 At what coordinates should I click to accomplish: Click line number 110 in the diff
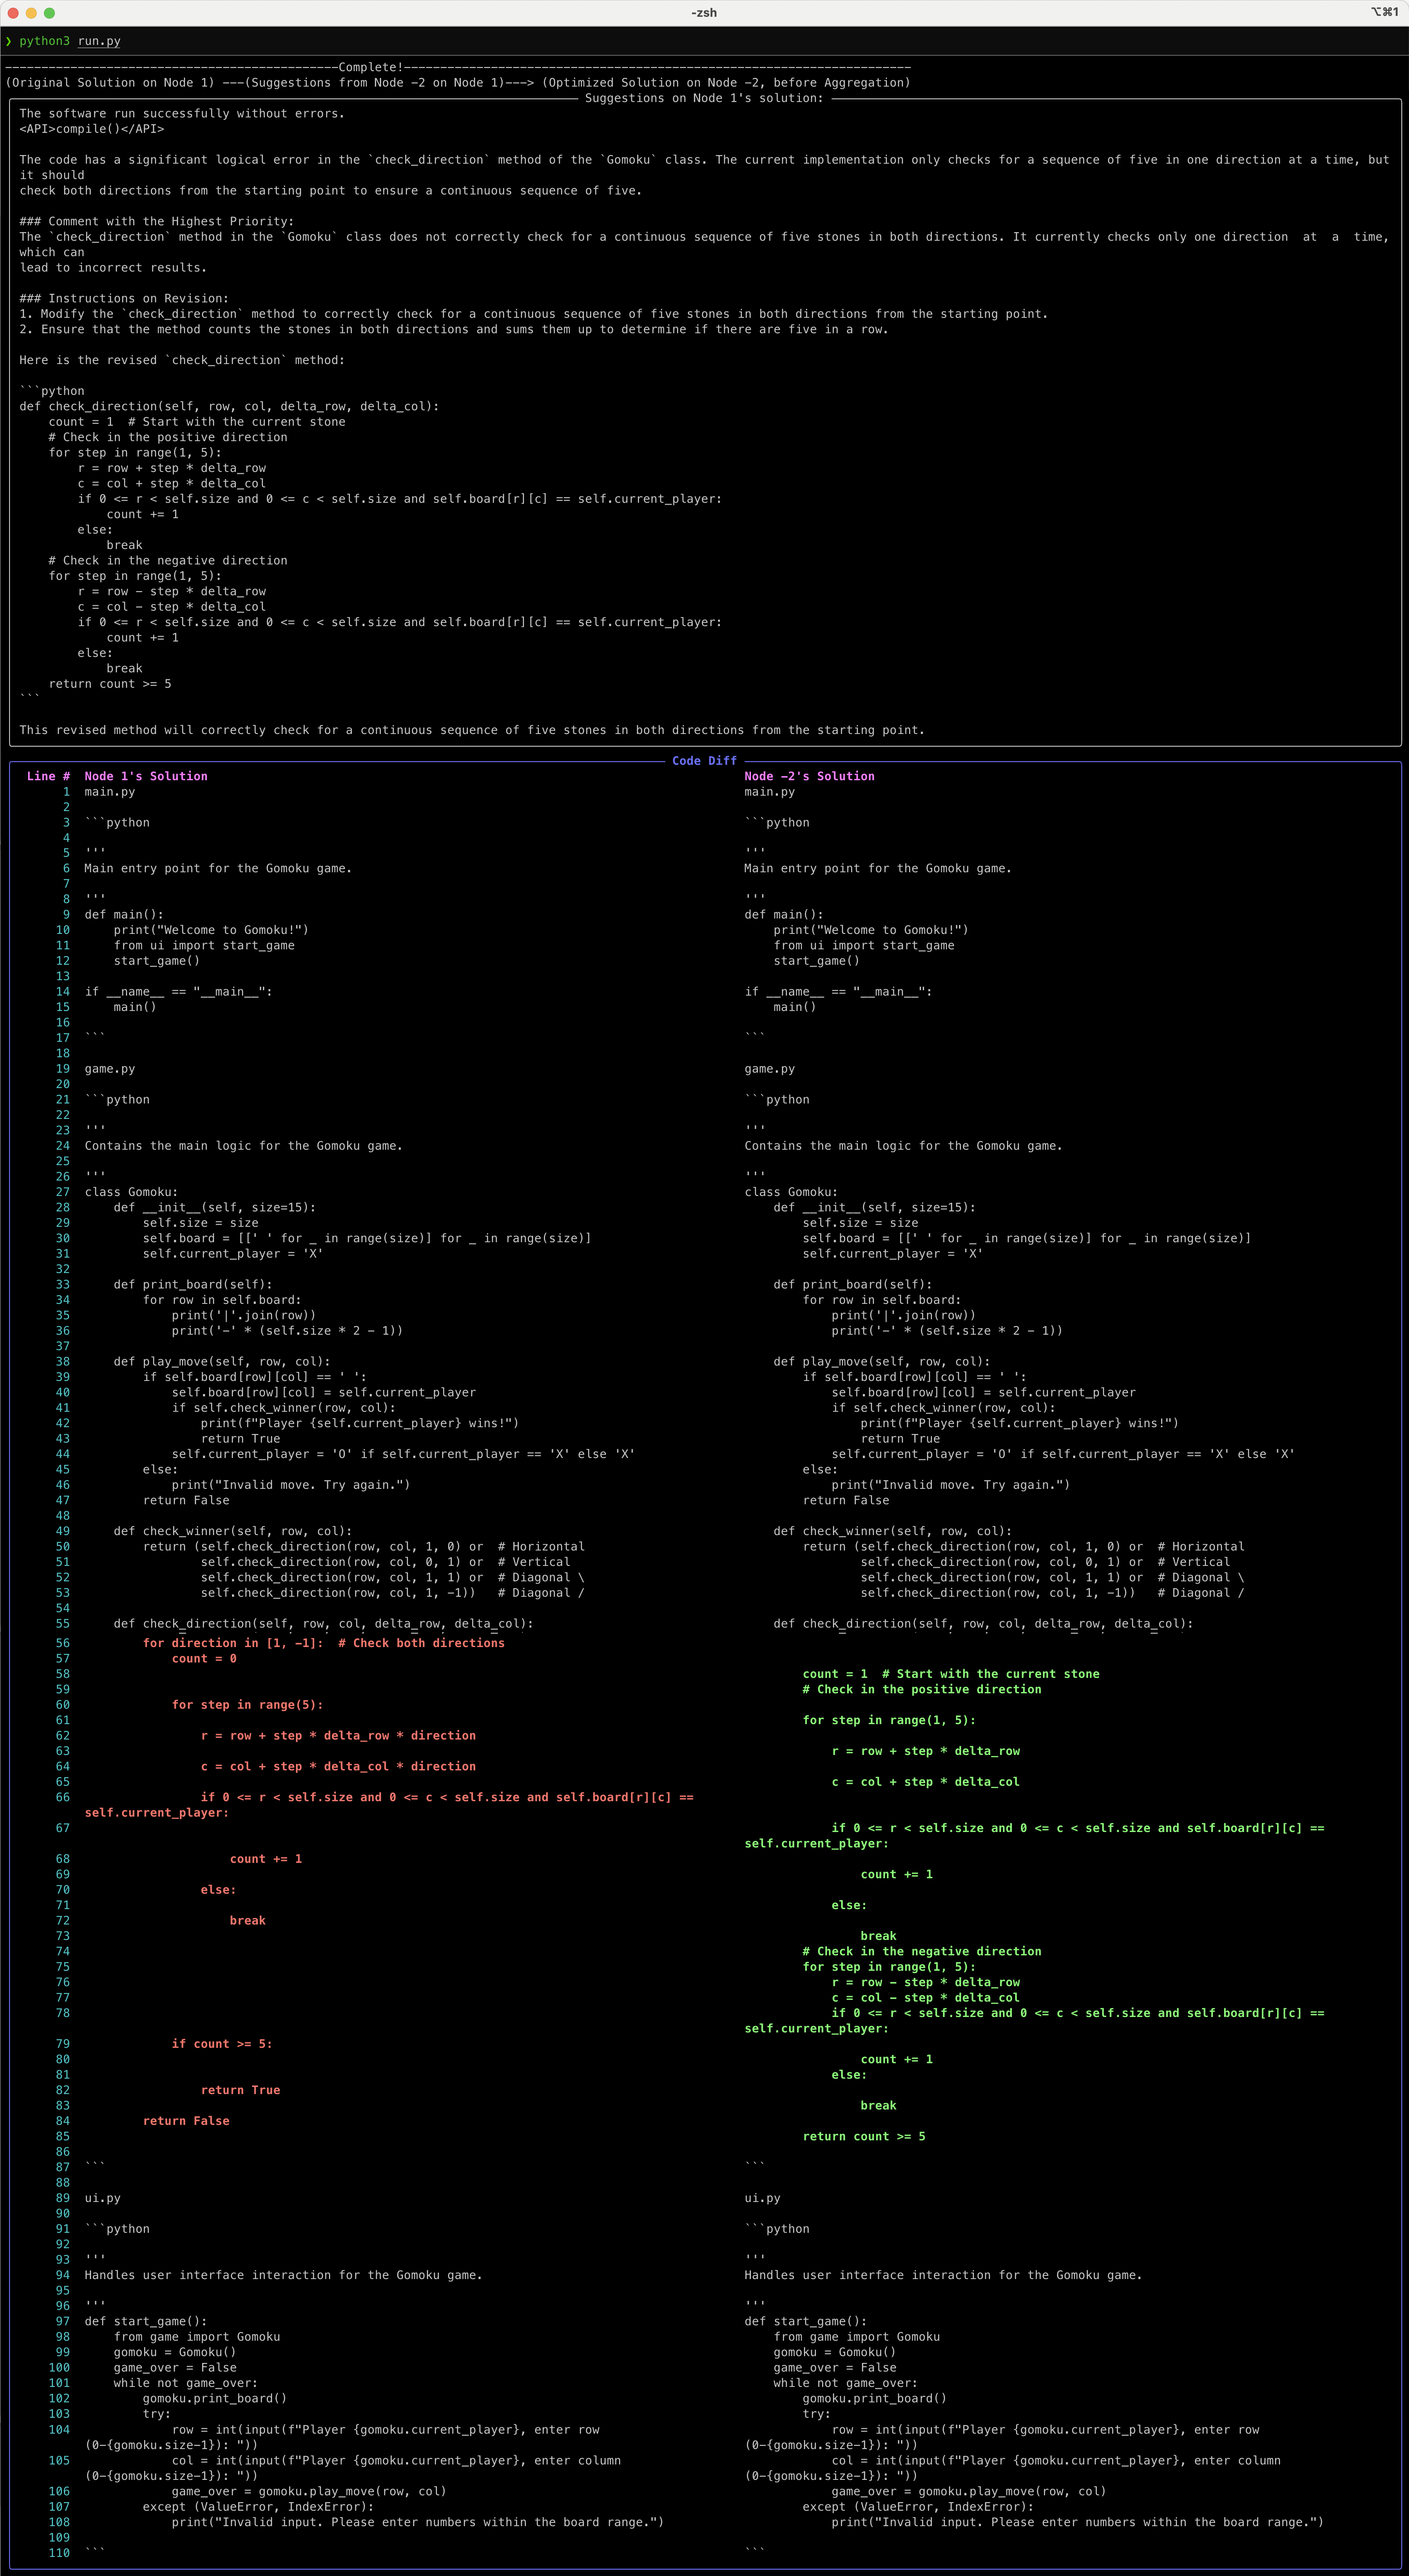coord(59,2552)
